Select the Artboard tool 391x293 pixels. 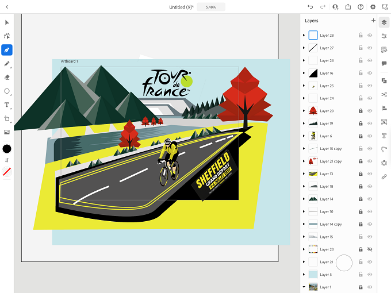(7, 118)
